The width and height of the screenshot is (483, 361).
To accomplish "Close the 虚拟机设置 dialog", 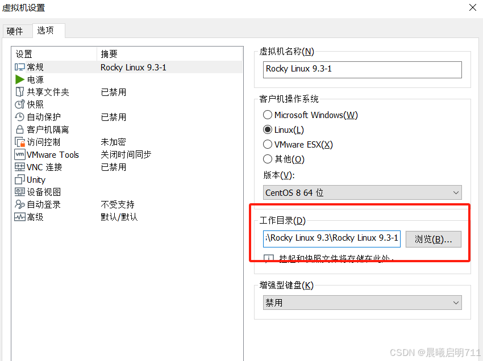I will point(473,7).
